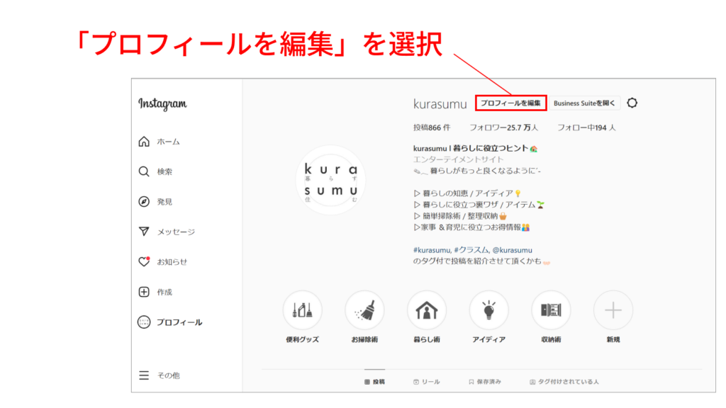This screenshot has width=726, height=408.
Task: Open the 便利グッズ highlight circle
Action: tap(302, 310)
